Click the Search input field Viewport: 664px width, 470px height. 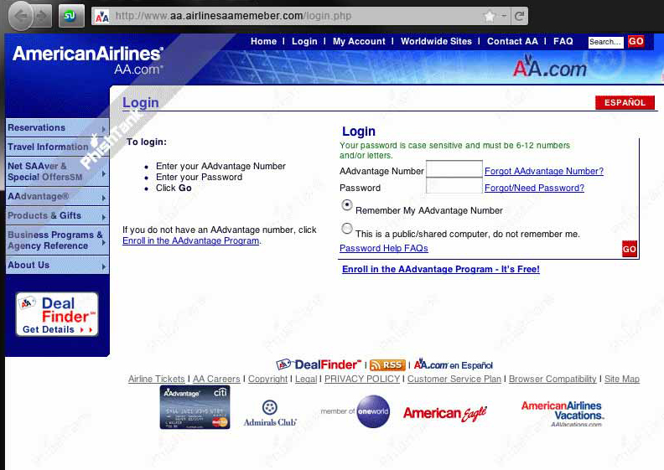pos(605,42)
